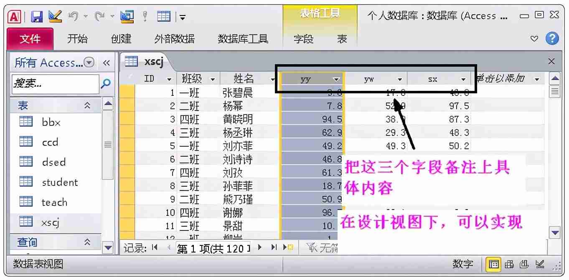Click the Access application icon in title bar
The width and height of the screenshot is (569, 280).
coord(15,17)
